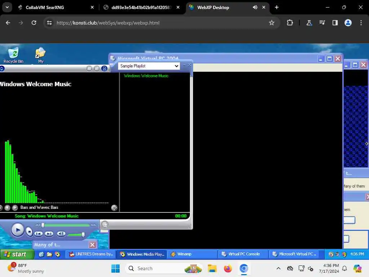Toggle the playlist pane button
Image resolution: width=369 pixels, height=277 pixels.
(104, 69)
